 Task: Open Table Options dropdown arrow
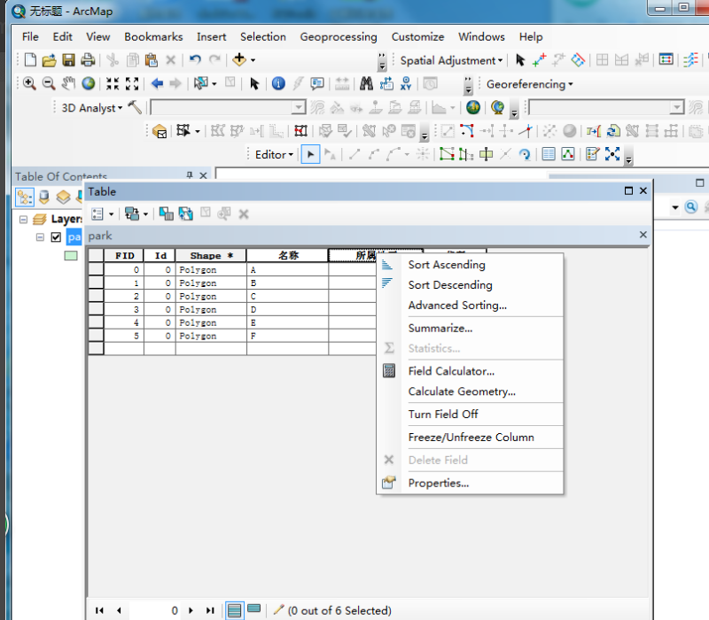tap(111, 214)
